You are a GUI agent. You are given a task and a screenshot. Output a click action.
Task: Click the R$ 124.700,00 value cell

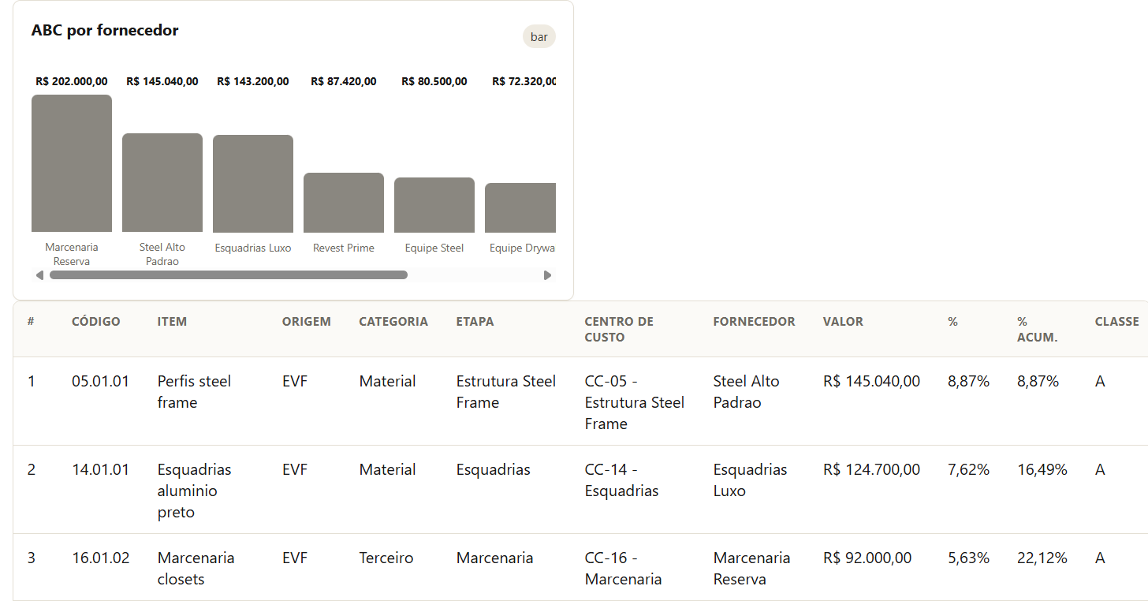pos(871,470)
